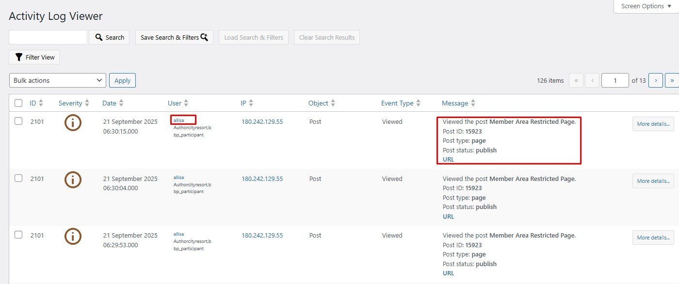Sort by Event Type column header
The height and width of the screenshot is (284, 679).
coord(397,103)
